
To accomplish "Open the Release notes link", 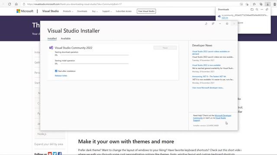I will click(61, 76).
